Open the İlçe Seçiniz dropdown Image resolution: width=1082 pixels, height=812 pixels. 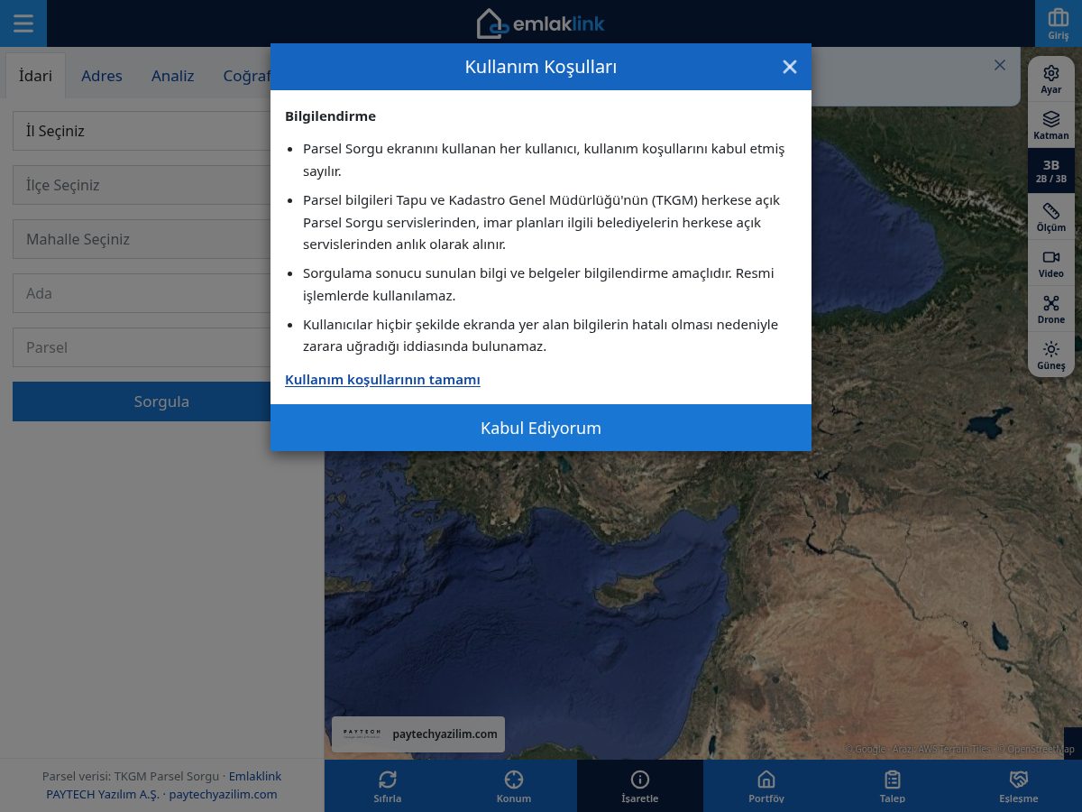click(x=142, y=185)
